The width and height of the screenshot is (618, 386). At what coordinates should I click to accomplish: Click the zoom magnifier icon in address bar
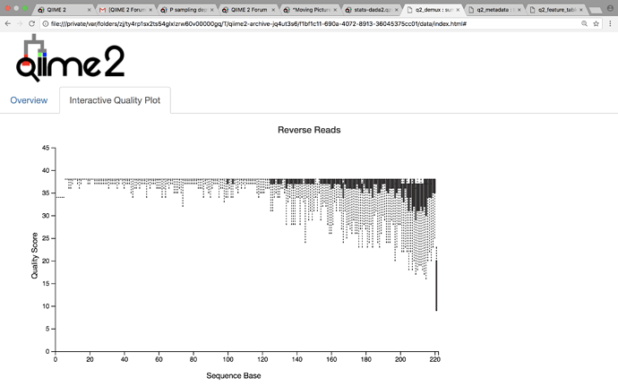tap(584, 24)
